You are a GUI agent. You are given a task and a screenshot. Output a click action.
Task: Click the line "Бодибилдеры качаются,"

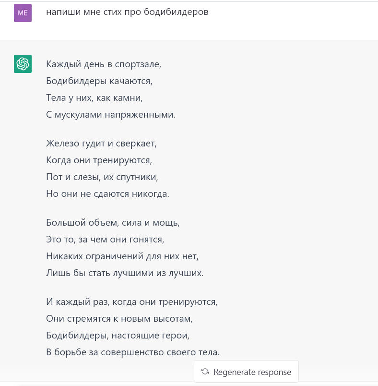coord(99,81)
